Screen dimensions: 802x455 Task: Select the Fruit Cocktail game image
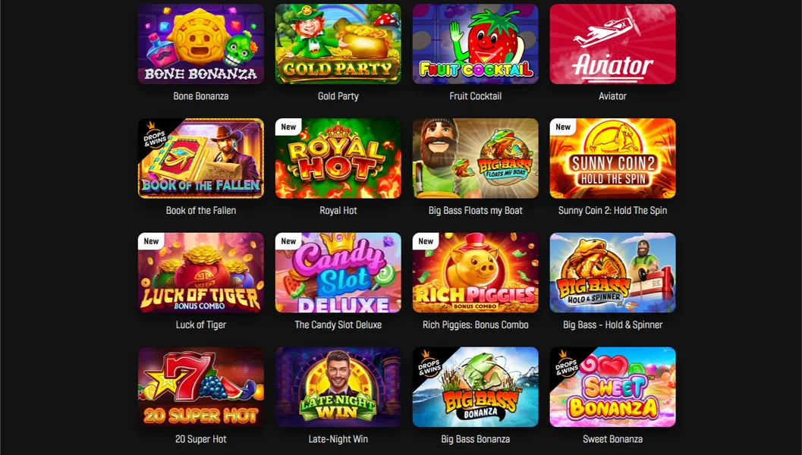tap(475, 44)
